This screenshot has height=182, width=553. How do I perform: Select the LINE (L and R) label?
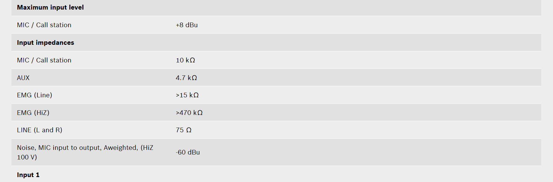click(x=40, y=130)
